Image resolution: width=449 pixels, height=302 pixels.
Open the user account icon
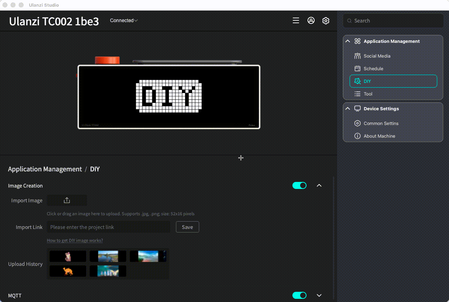pyautogui.click(x=311, y=20)
